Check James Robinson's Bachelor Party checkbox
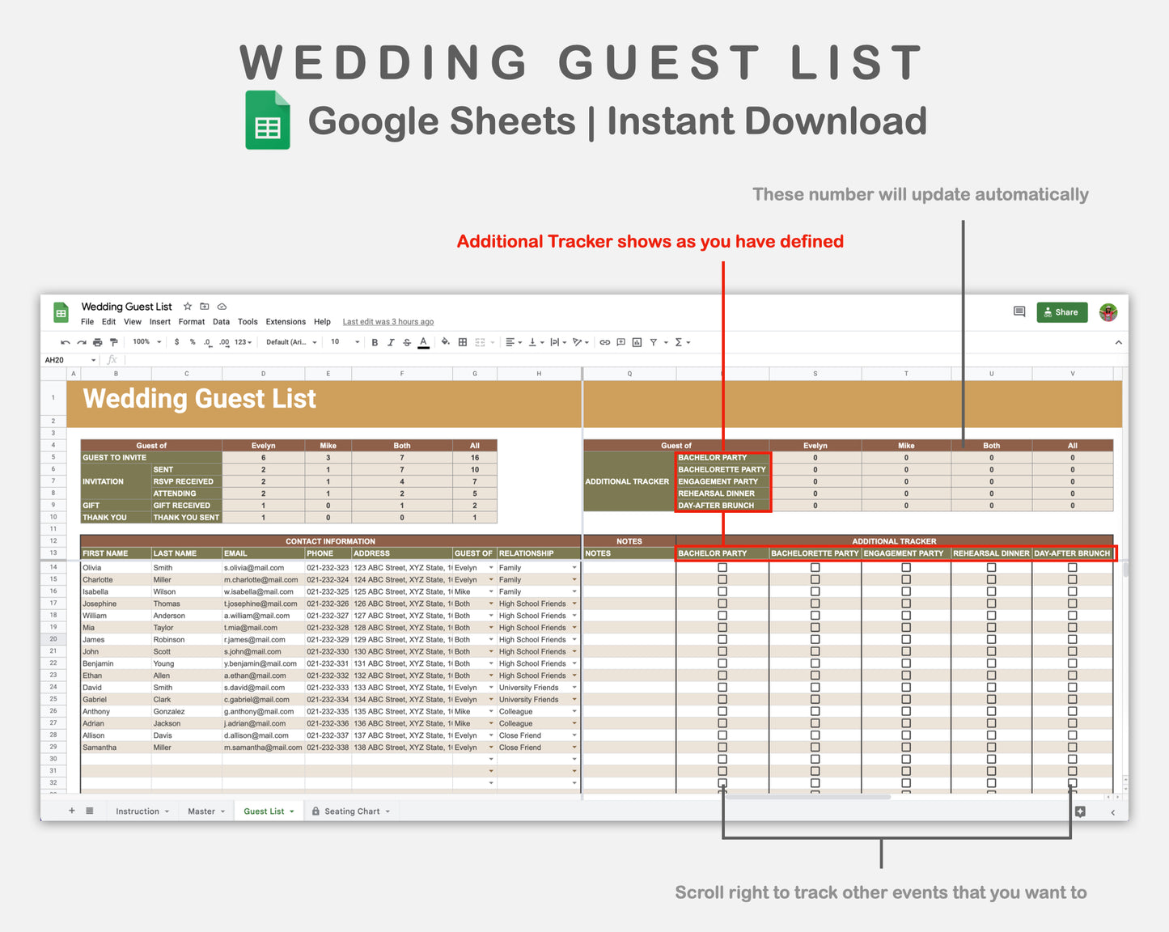The image size is (1169, 932). (722, 639)
